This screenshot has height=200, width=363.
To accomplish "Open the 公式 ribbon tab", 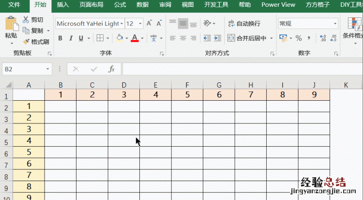I will [120, 5].
